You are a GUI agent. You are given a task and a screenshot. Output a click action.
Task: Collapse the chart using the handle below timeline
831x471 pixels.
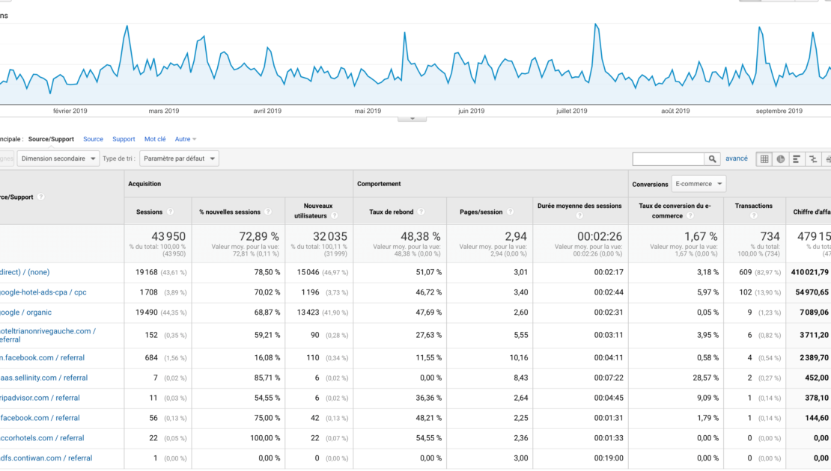[x=412, y=118]
